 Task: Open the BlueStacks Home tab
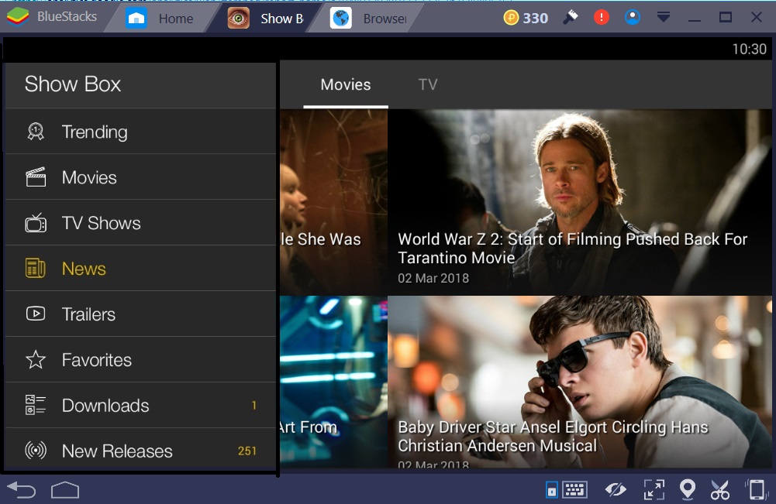(x=160, y=19)
